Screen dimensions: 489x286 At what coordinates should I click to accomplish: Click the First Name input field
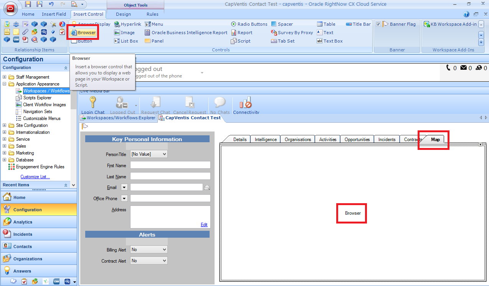click(170, 165)
